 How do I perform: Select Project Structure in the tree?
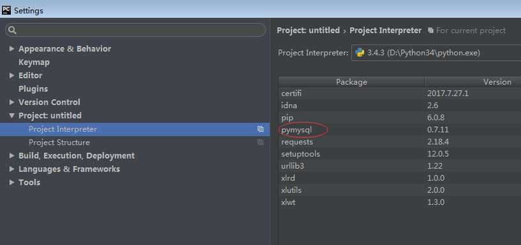pyautogui.click(x=59, y=142)
